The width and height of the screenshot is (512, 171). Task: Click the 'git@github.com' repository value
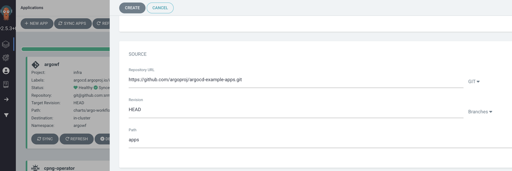[x=92, y=95]
